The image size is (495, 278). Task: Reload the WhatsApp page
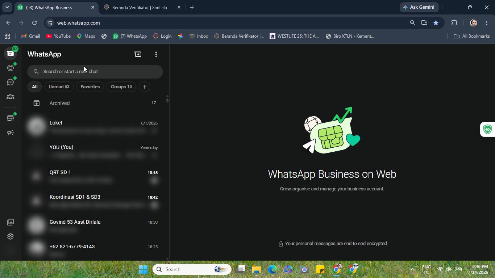tap(34, 23)
